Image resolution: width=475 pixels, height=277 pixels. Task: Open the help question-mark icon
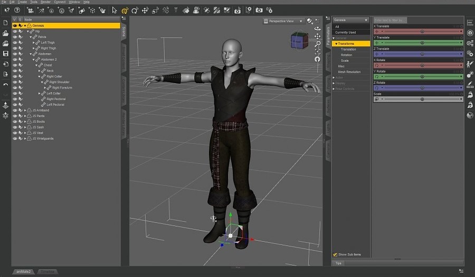17,10
